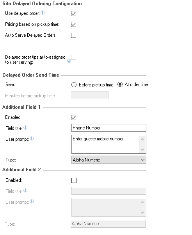Enable Auto Serve Delayed Orders checkbox
This screenshot has height=235, width=192.
pyautogui.click(x=74, y=36)
